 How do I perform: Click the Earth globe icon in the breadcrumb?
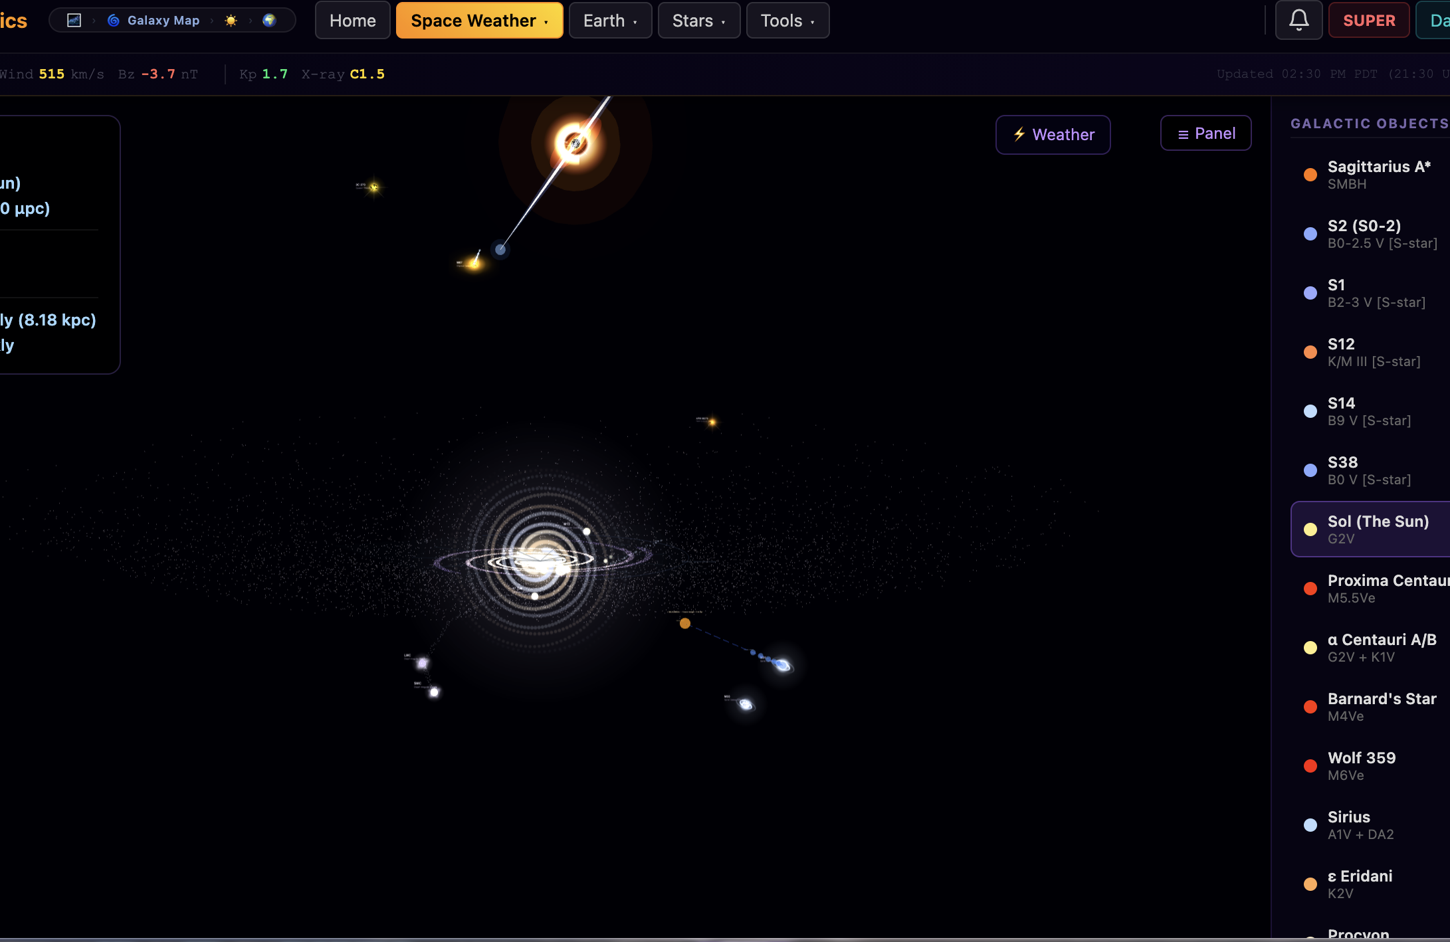pyautogui.click(x=269, y=20)
